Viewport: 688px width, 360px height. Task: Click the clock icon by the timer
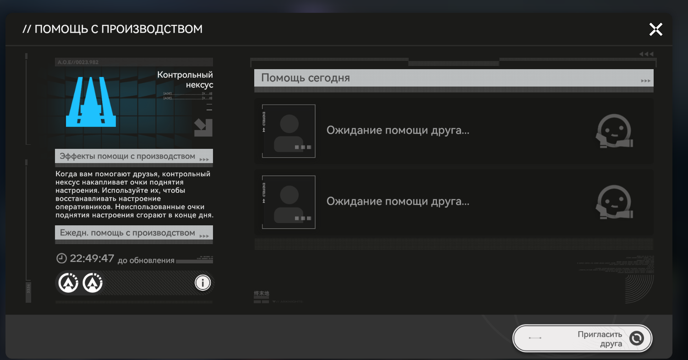pos(61,258)
